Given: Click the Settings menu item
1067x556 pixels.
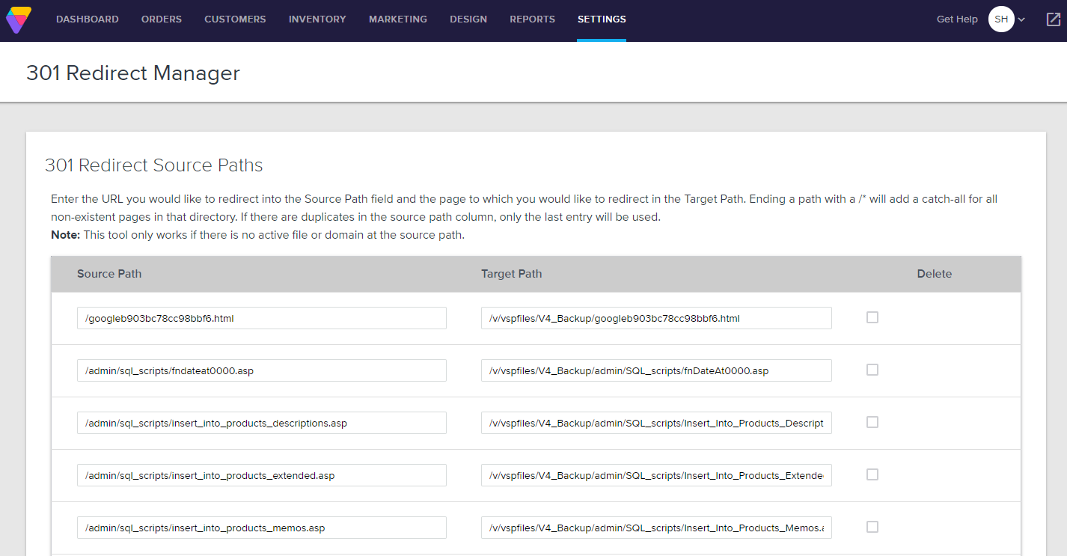Looking at the screenshot, I should pos(602,19).
